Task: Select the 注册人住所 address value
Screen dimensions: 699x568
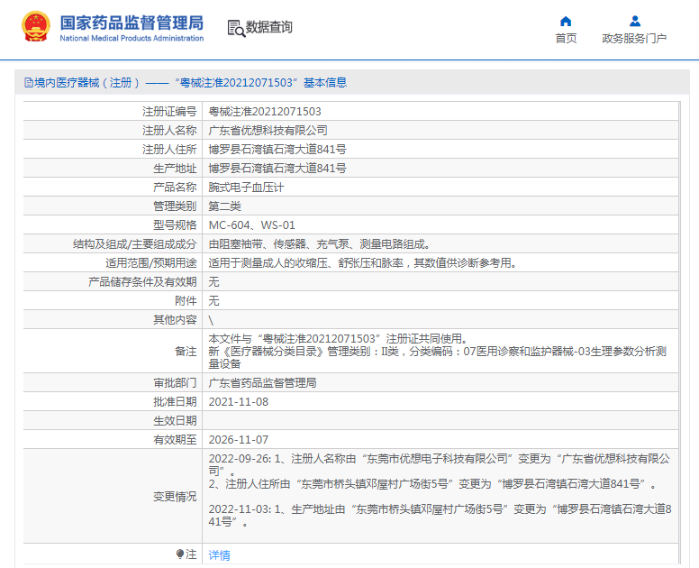Action: click(x=277, y=149)
